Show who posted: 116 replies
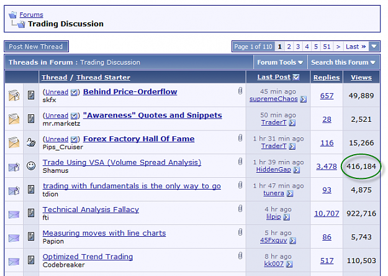This screenshot has height=276, width=388. pyautogui.click(x=327, y=143)
